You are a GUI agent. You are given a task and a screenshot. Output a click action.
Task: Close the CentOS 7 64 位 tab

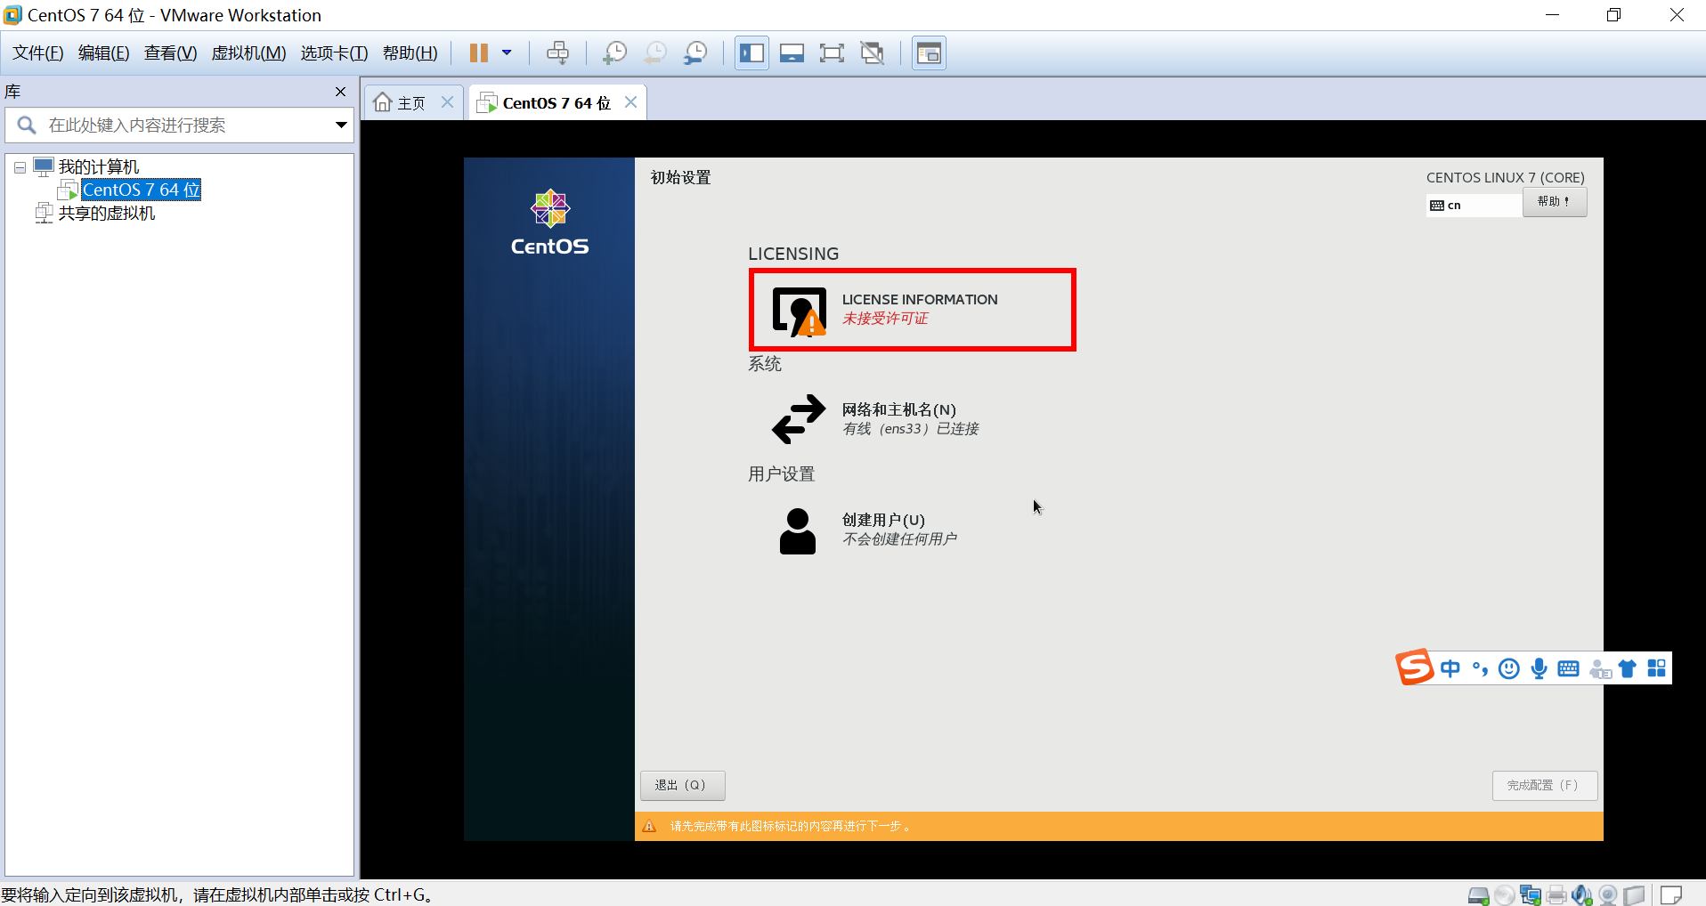coord(630,102)
